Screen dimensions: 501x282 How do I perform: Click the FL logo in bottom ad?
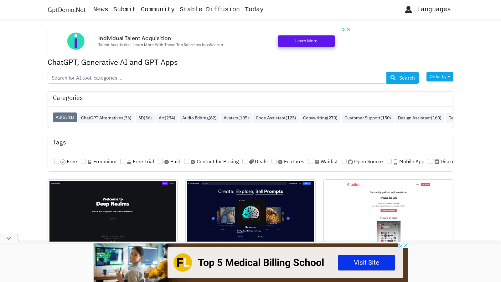pyautogui.click(x=183, y=263)
